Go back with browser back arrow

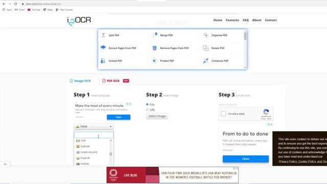[4, 4]
